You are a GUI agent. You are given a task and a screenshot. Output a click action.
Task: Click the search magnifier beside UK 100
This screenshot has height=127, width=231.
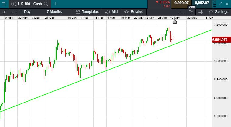pos(46,4)
